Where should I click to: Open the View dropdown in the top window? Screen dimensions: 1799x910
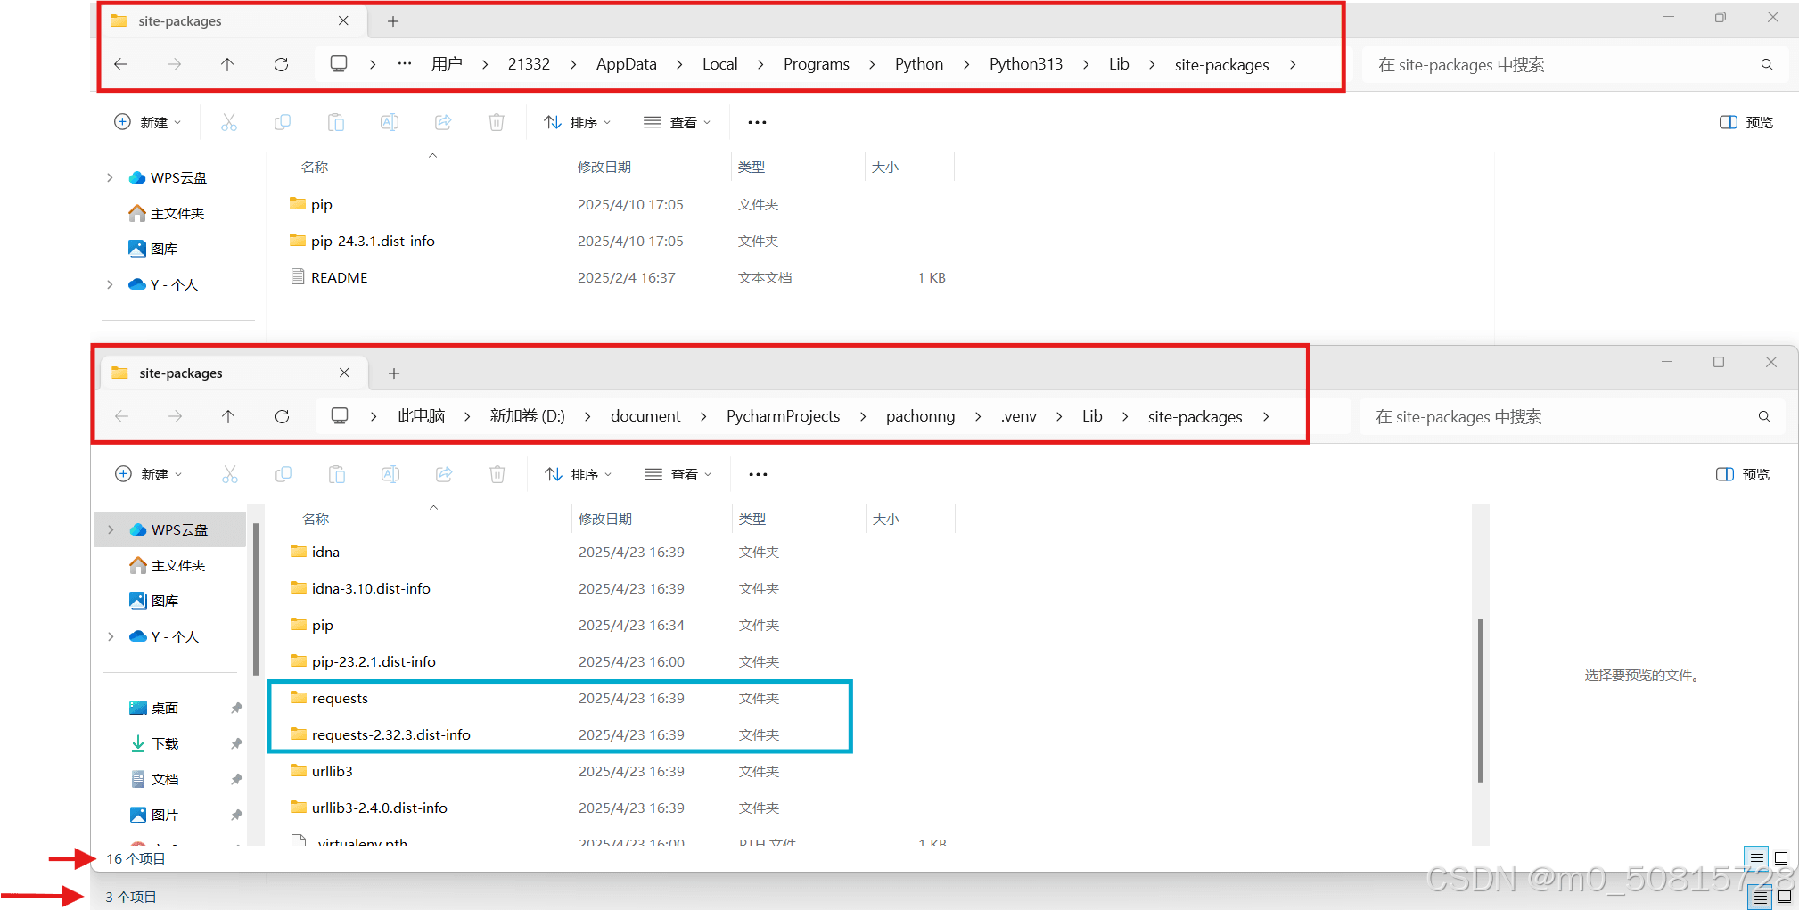(x=678, y=122)
